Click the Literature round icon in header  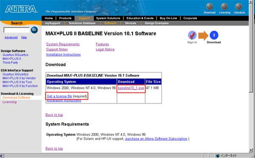(239, 7)
